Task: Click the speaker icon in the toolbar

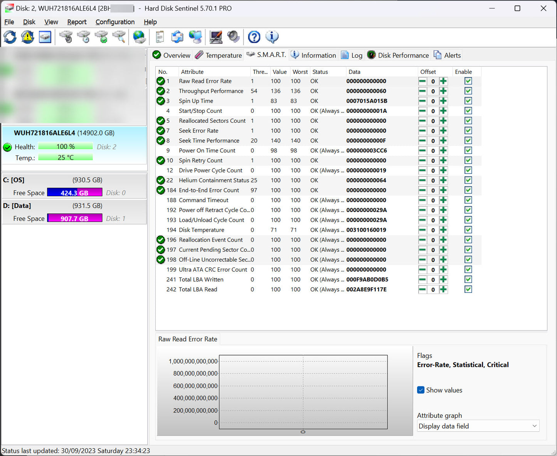Action: (234, 37)
